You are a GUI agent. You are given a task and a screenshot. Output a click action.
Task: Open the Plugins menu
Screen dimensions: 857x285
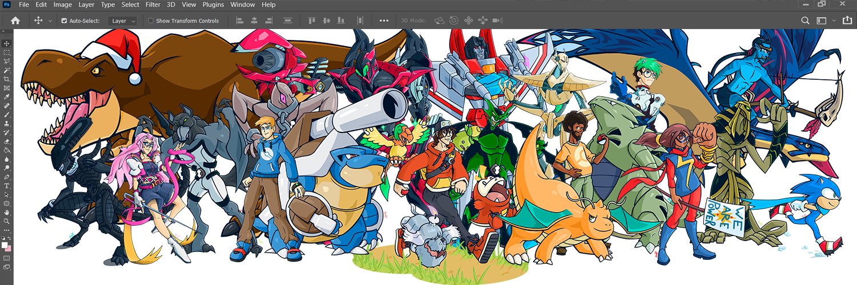click(213, 5)
